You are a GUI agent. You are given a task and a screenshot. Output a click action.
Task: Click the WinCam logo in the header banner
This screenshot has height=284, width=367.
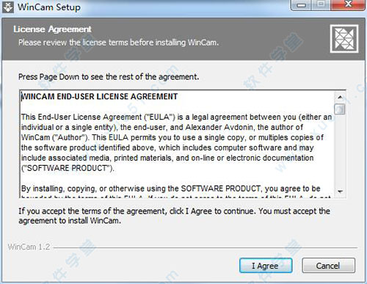pos(344,39)
